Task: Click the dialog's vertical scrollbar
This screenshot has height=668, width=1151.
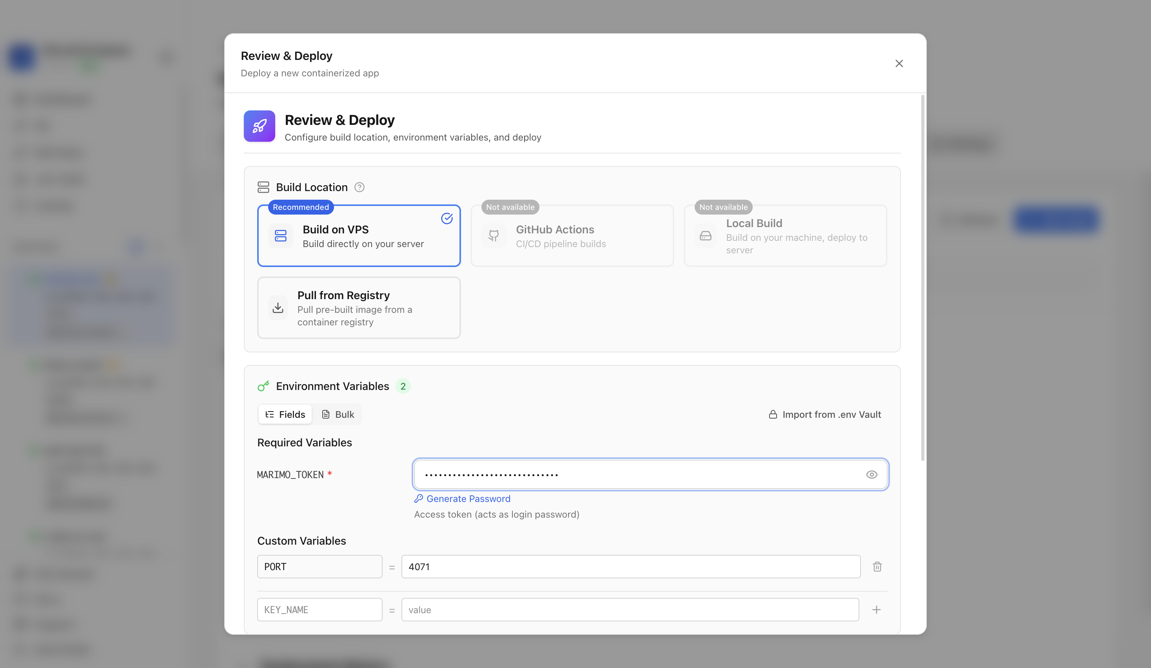Action: [x=922, y=278]
